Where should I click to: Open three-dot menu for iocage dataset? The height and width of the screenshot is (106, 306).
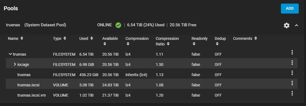tap(292, 63)
